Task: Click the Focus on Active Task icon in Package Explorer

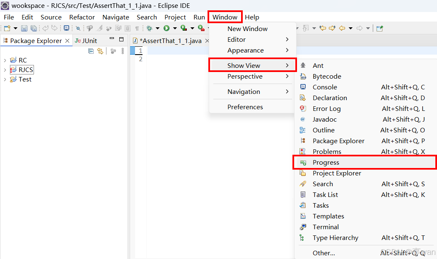Action: pyautogui.click(x=113, y=51)
